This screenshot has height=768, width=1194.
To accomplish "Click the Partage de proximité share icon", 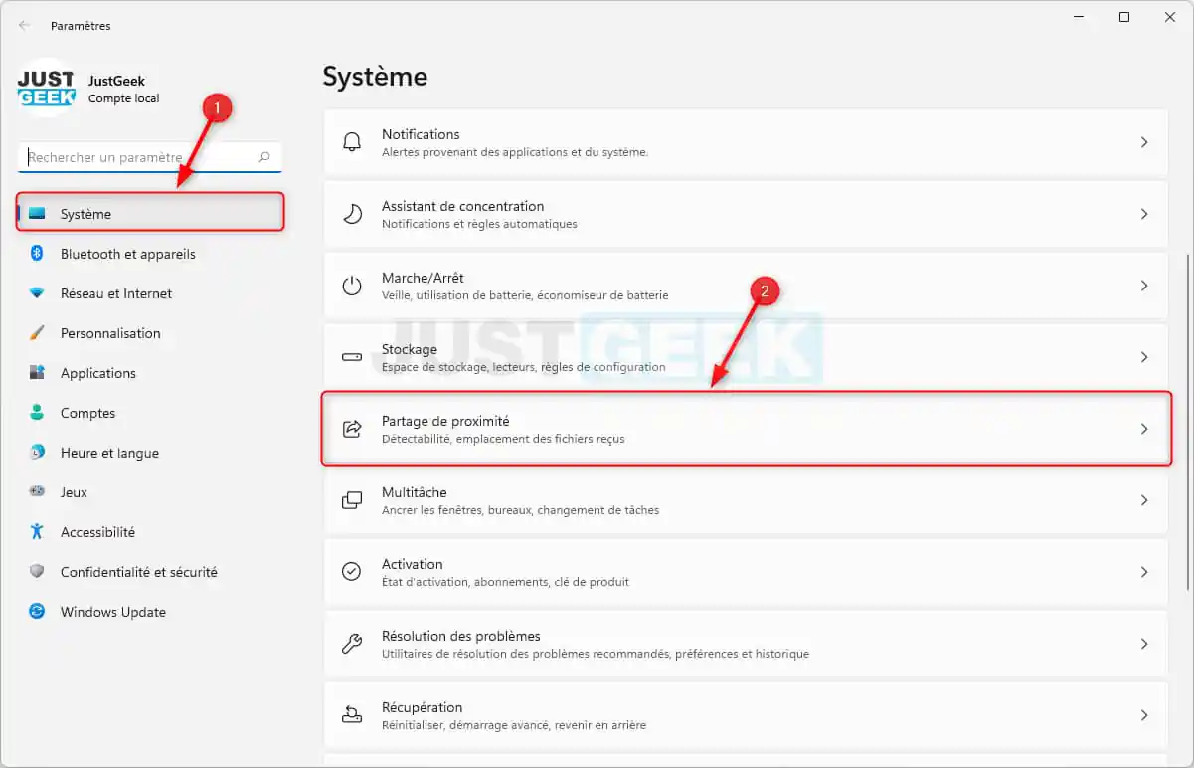I will pyautogui.click(x=352, y=429).
